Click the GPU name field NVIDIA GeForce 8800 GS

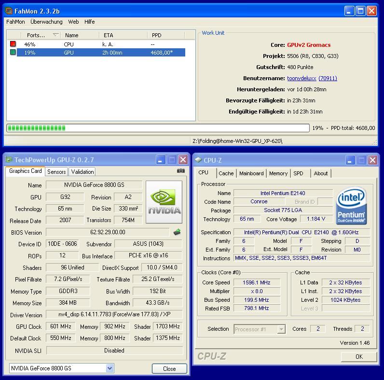tap(94, 185)
